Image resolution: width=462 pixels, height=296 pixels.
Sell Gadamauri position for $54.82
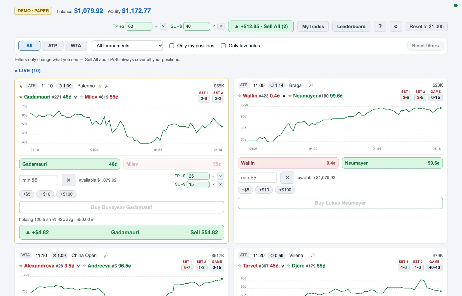pos(122,232)
